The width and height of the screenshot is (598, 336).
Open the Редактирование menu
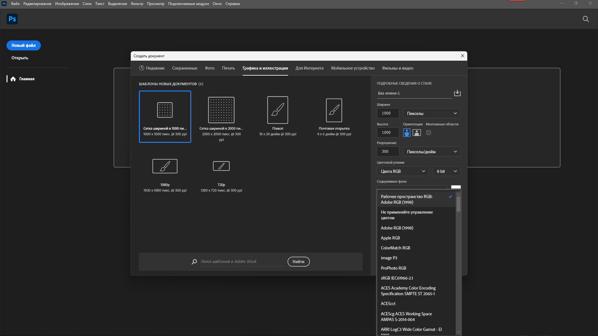[37, 4]
